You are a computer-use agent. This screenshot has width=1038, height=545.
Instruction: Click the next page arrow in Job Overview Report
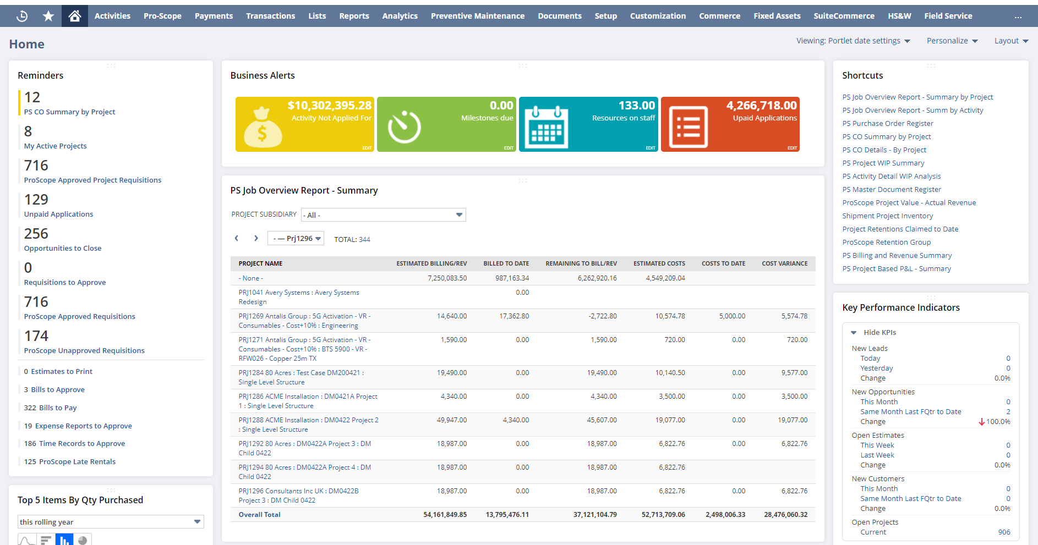[x=256, y=238]
